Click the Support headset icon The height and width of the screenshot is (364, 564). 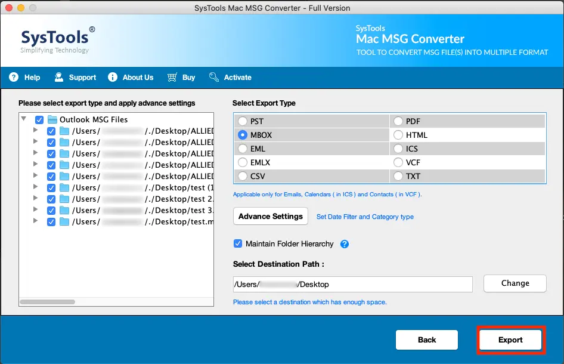(x=58, y=77)
